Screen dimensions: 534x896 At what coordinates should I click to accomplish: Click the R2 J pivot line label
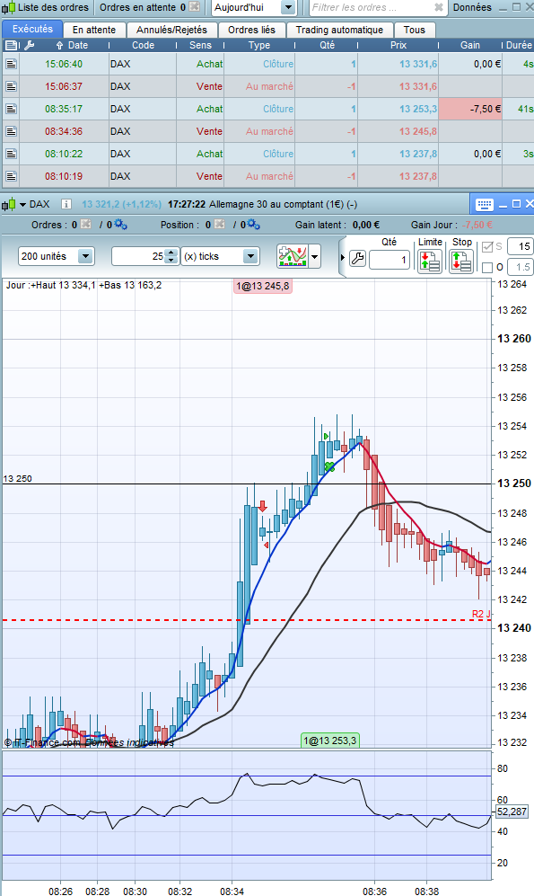coord(481,615)
